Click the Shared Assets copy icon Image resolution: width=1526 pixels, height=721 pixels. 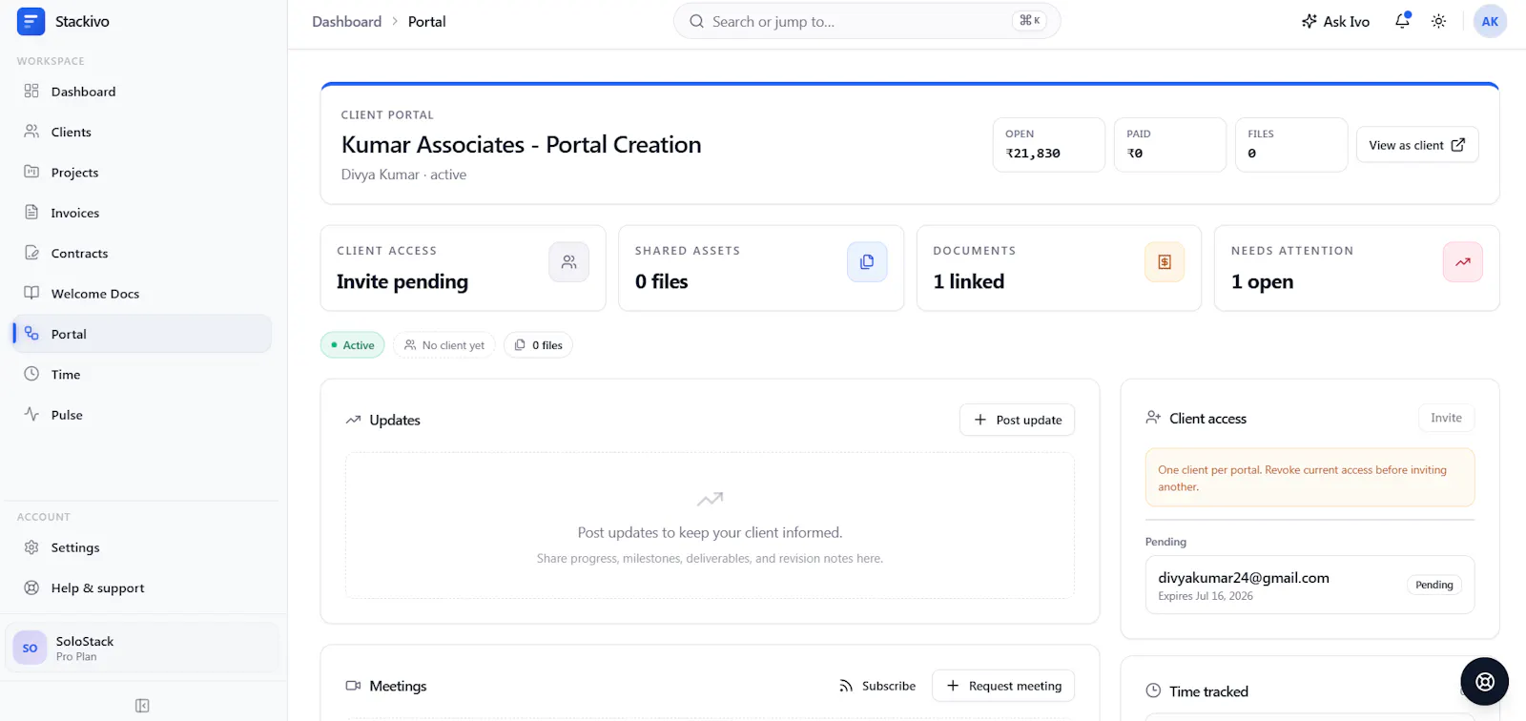867,262
